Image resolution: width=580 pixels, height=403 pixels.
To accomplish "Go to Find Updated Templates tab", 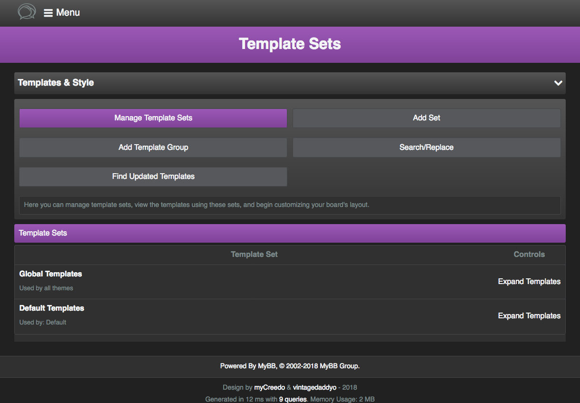I will tap(153, 177).
